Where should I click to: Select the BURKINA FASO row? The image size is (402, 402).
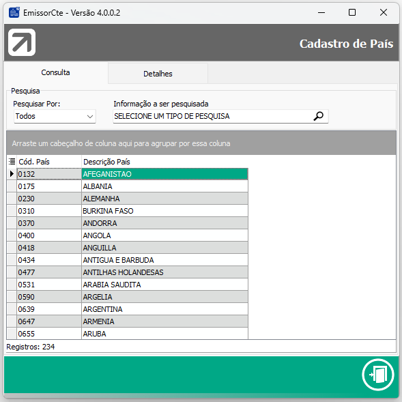click(x=128, y=211)
